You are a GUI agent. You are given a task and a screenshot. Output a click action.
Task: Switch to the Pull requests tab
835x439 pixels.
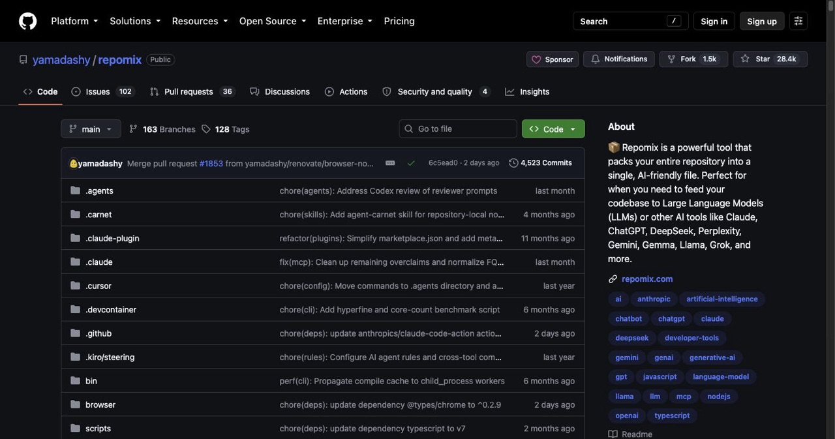pyautogui.click(x=192, y=92)
